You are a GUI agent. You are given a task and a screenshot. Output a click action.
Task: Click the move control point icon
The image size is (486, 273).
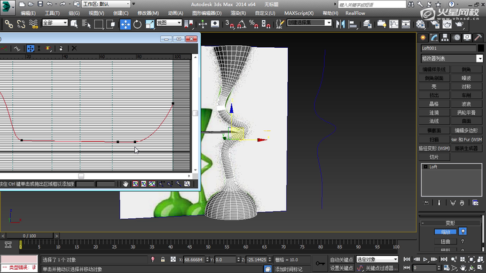click(30, 48)
